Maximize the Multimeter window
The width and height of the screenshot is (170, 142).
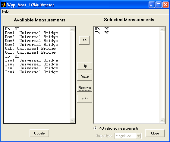(159, 5)
